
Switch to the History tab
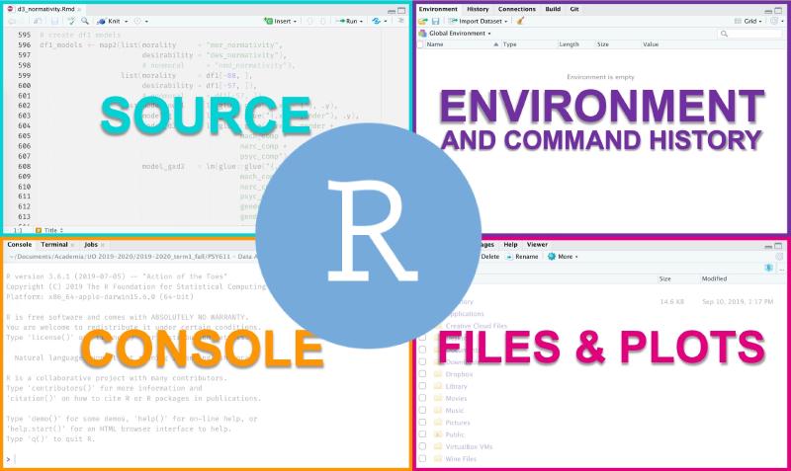click(478, 9)
